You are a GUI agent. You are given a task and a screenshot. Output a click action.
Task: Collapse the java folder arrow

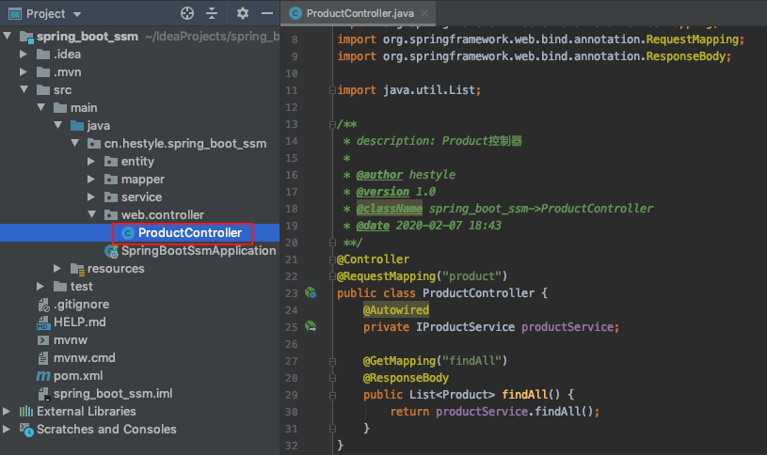(58, 125)
